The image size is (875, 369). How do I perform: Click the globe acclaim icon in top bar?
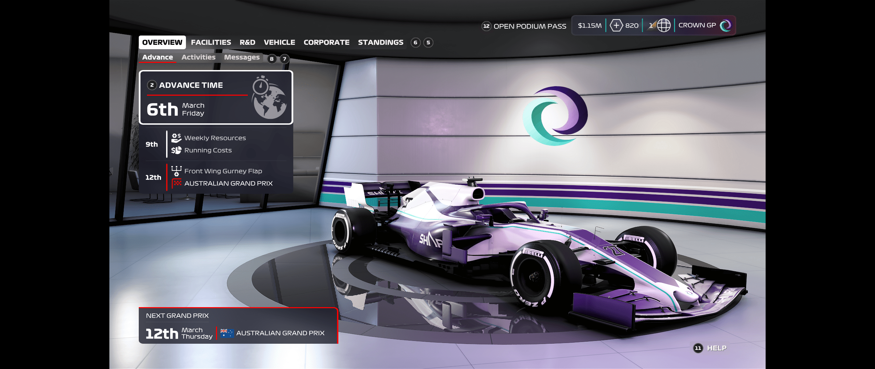pyautogui.click(x=663, y=26)
